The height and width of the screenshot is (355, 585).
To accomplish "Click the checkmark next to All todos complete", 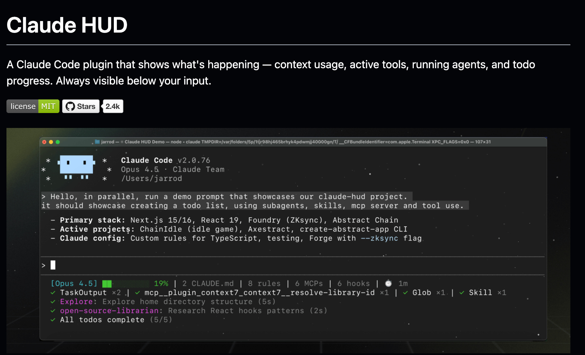I will click(53, 319).
